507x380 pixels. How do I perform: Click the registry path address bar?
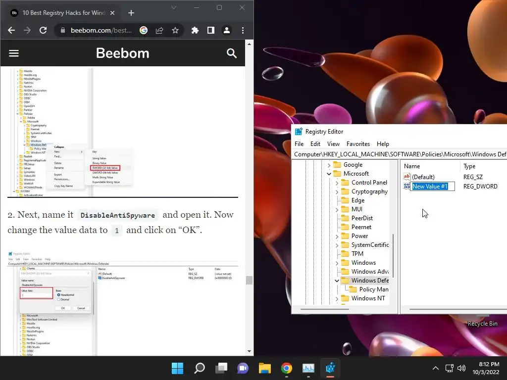point(400,154)
